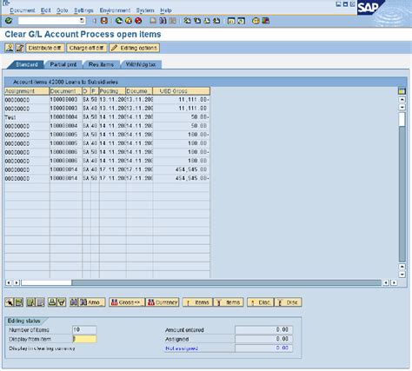Click the Save diskette icon
Image resolution: width=412 pixels, height=371 pixels.
(104, 21)
